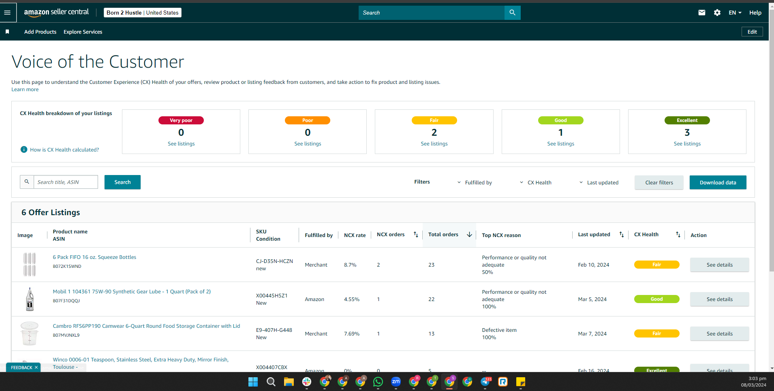Sort the table by NCX orders
This screenshot has height=391, width=774.
click(x=416, y=235)
